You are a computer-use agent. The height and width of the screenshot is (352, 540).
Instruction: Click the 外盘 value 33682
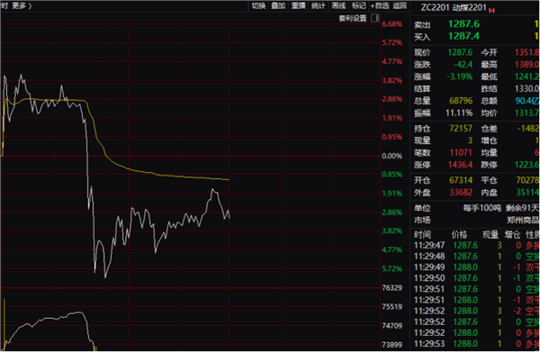click(x=461, y=192)
